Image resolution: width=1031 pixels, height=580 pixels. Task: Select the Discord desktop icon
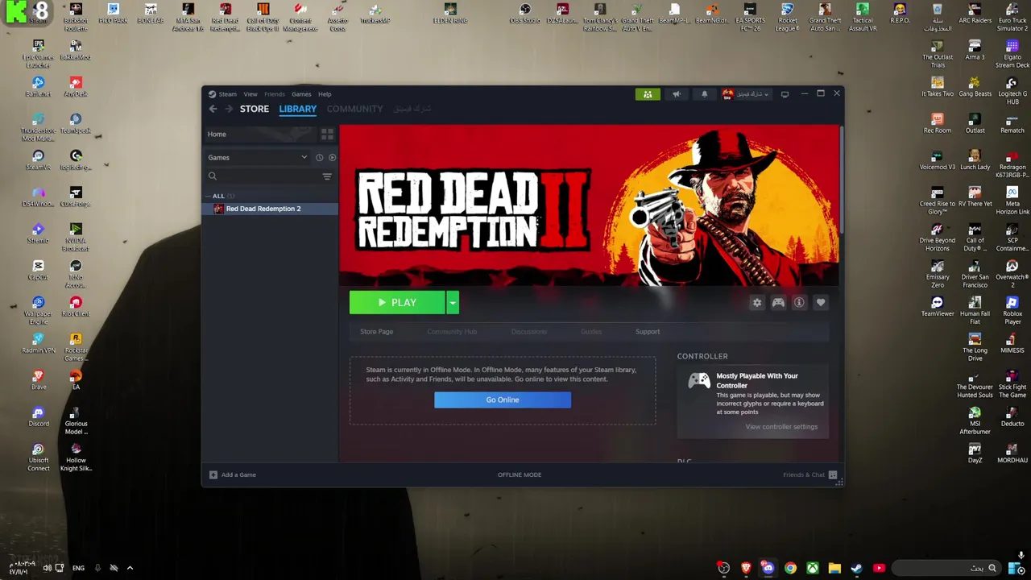click(x=38, y=416)
